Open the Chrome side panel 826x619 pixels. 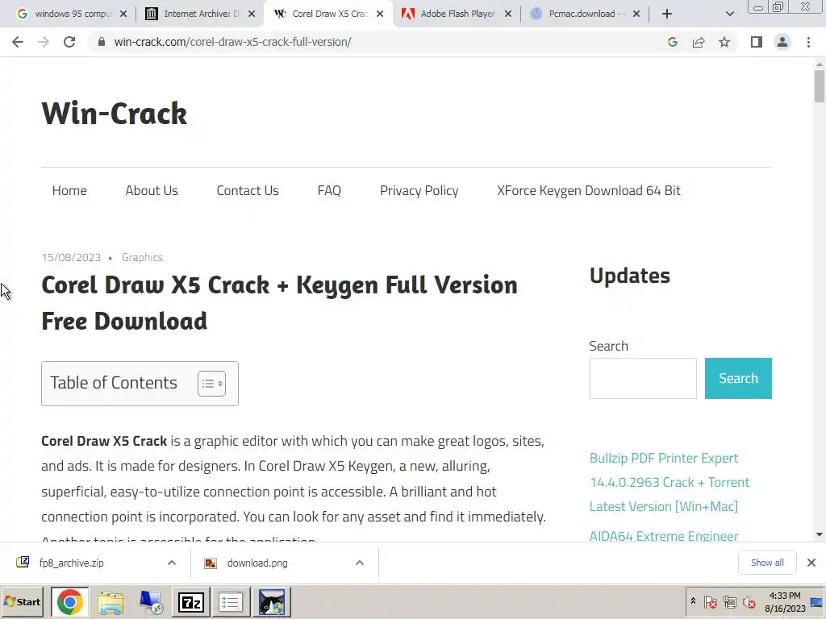[757, 42]
